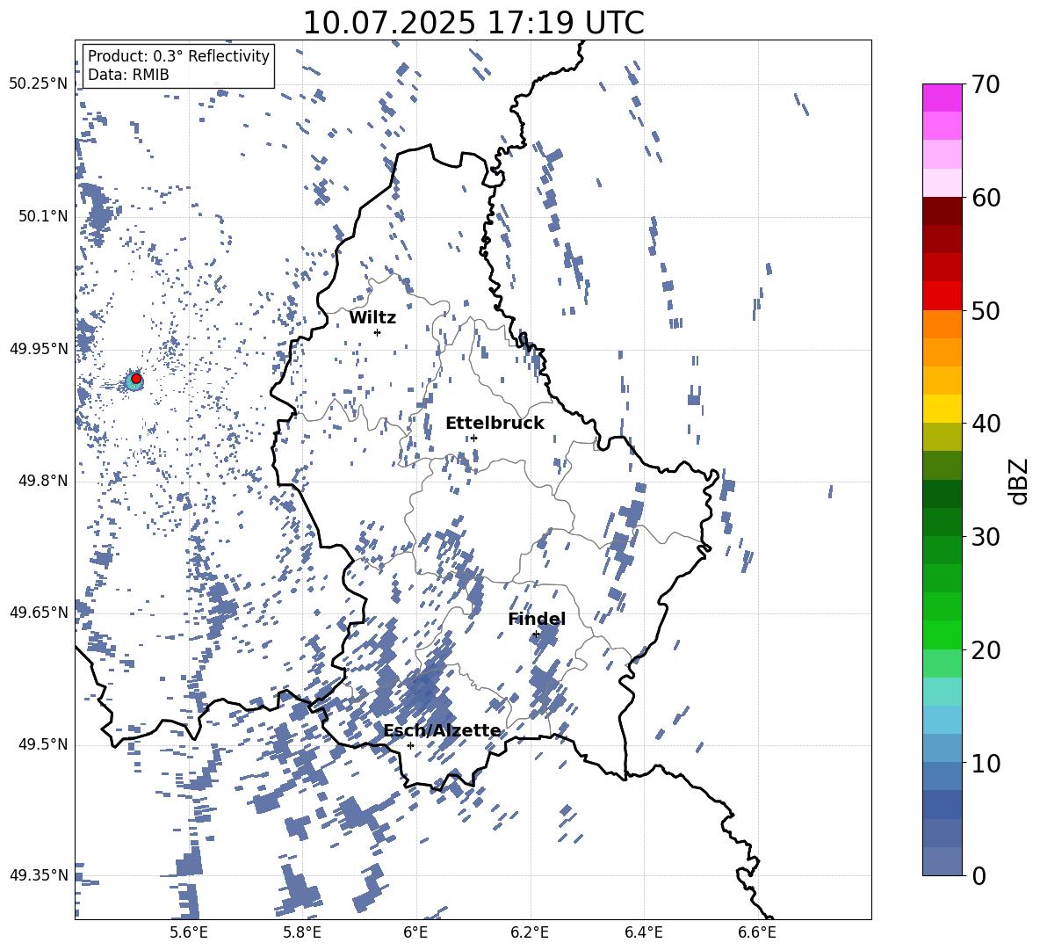Click the 10 tick label on colorbar

click(x=986, y=763)
